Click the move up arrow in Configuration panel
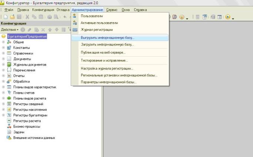This screenshot has width=253, height=157. (50, 30)
